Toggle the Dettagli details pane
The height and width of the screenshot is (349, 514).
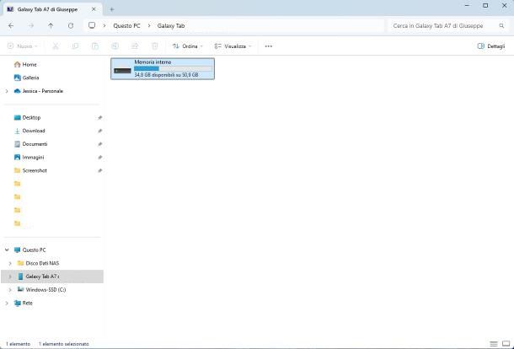tap(491, 46)
